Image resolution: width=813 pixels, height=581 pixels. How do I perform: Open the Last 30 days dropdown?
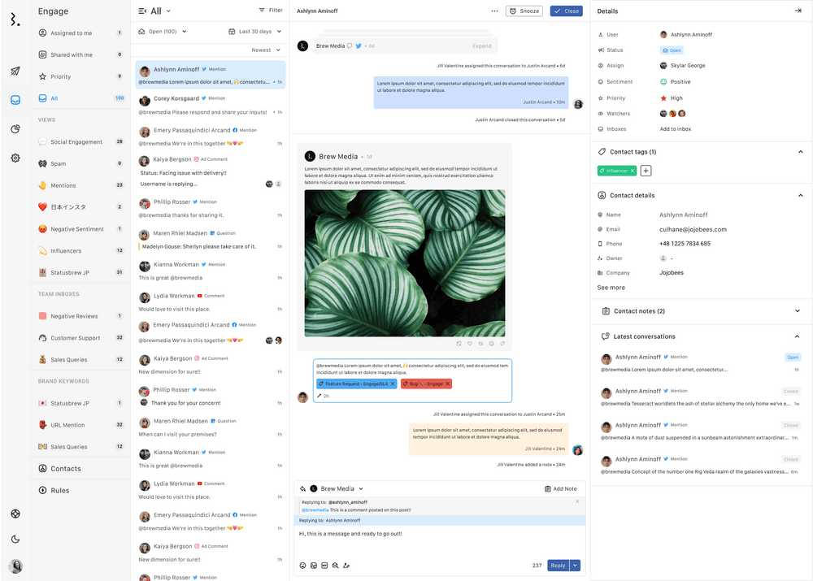(255, 32)
